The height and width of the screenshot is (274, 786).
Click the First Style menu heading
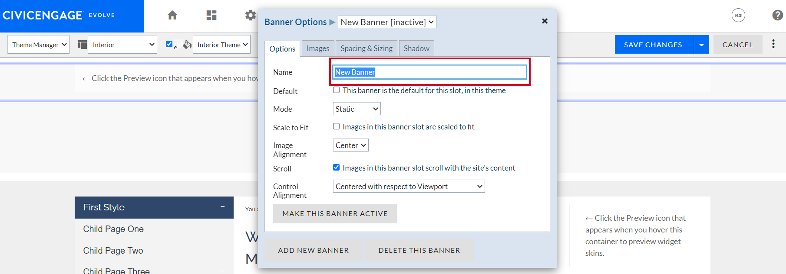click(x=104, y=207)
